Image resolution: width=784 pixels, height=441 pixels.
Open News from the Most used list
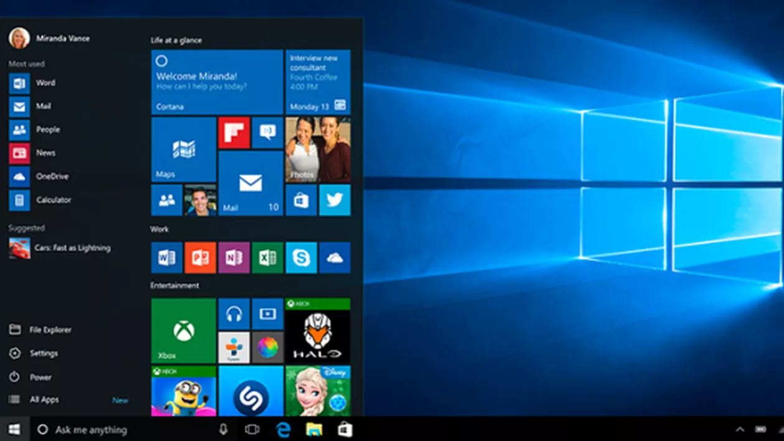(x=32, y=153)
